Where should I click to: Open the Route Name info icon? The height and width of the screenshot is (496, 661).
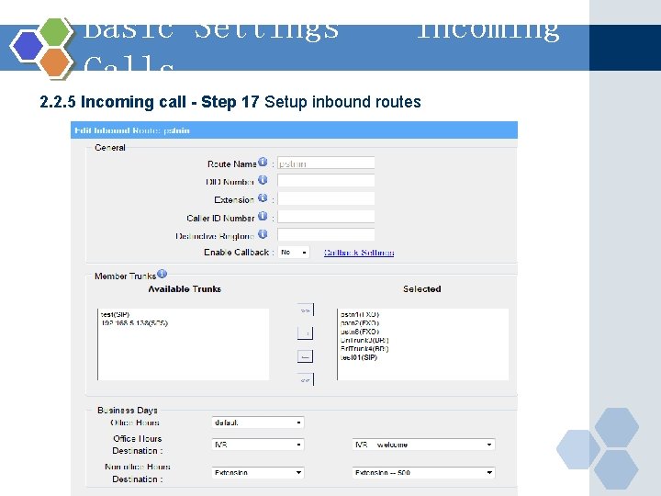click(263, 162)
